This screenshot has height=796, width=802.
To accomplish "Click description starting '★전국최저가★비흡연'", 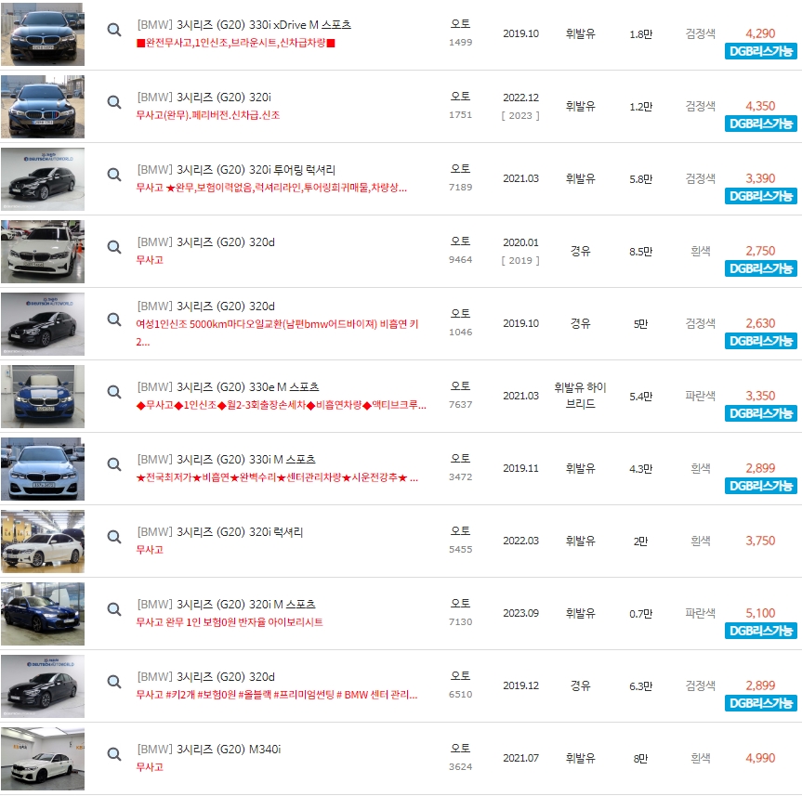I will 277,477.
